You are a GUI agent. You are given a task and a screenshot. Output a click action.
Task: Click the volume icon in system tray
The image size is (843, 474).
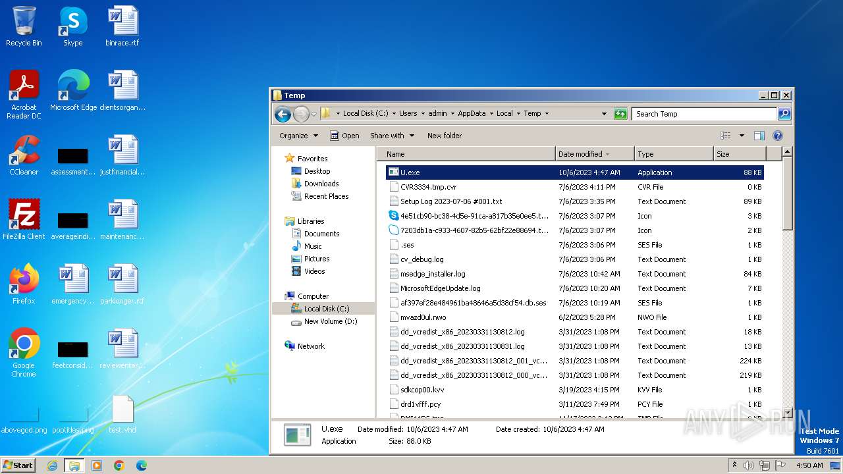748,465
